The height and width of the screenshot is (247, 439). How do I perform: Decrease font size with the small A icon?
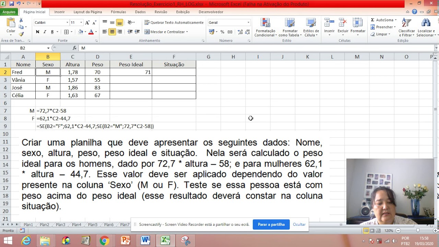click(94, 23)
